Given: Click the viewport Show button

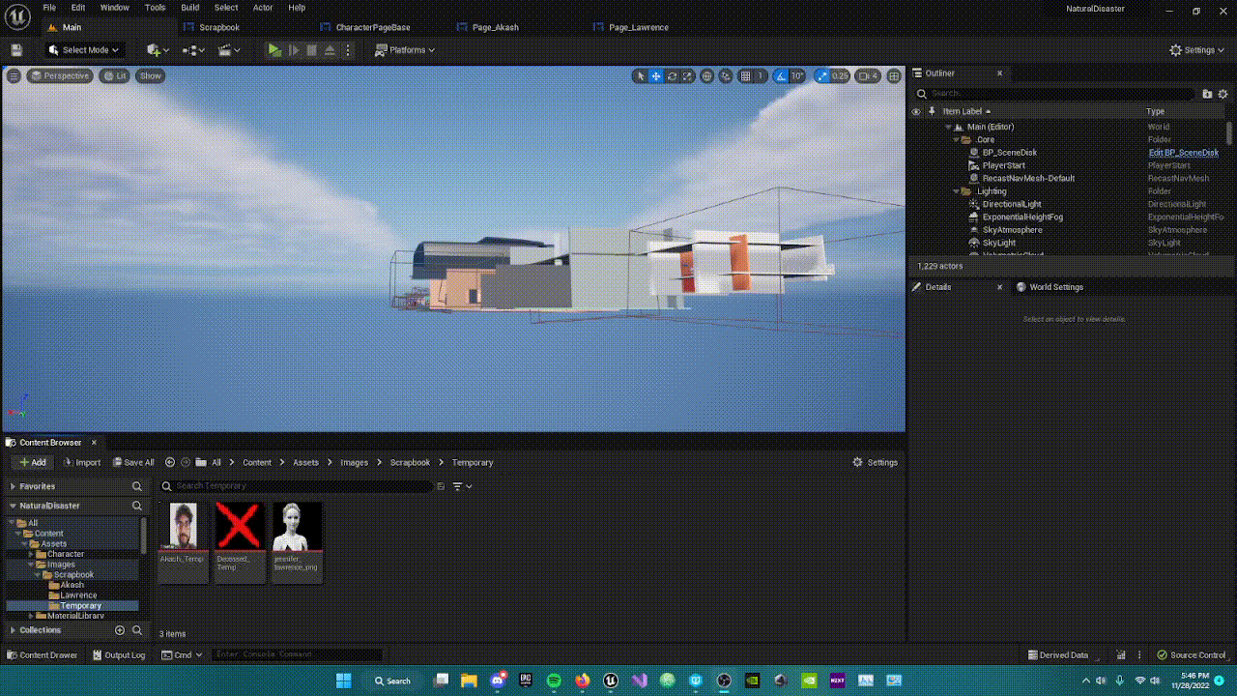Looking at the screenshot, I should click(x=151, y=75).
